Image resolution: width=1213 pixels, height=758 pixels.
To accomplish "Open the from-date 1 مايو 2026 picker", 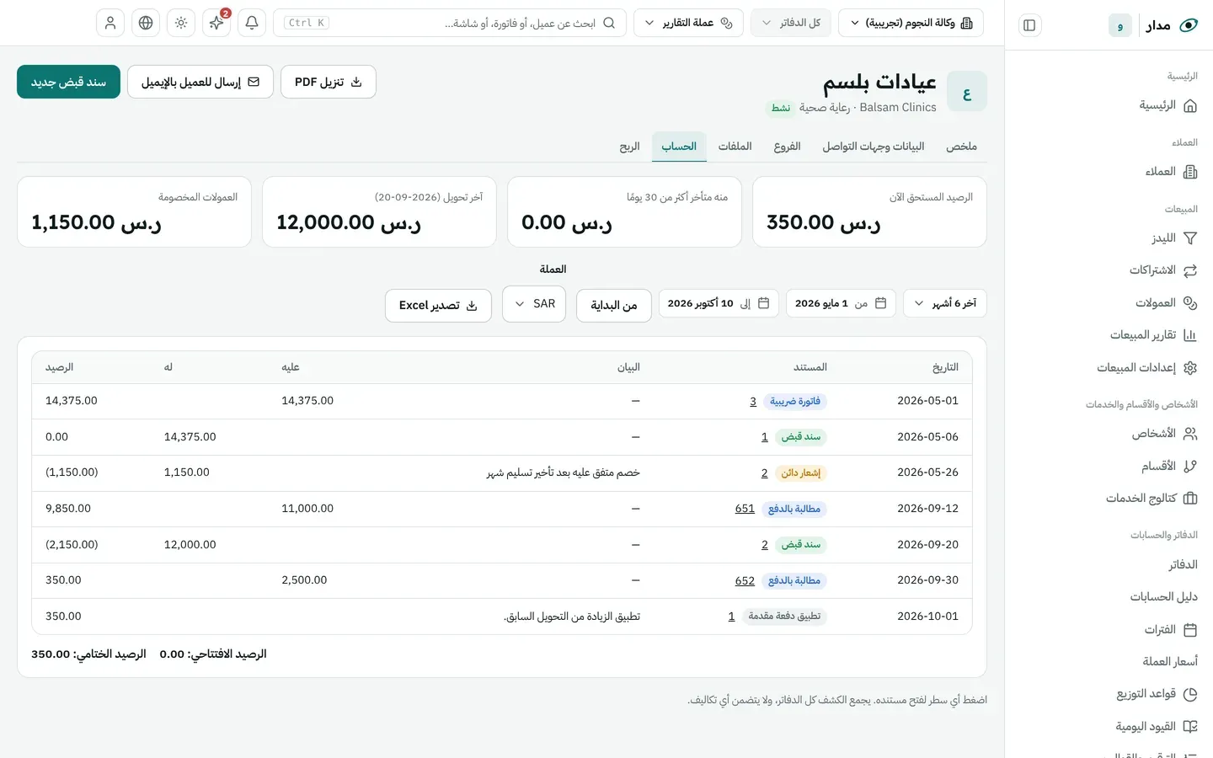I will tap(841, 303).
